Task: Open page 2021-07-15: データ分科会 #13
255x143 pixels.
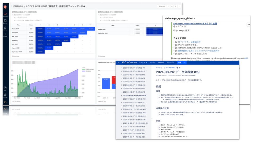Action: [x=134, y=75]
